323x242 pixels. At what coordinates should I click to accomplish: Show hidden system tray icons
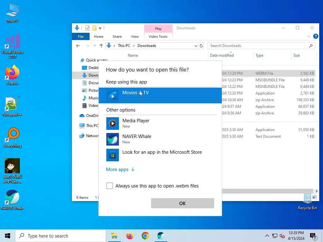(267, 236)
